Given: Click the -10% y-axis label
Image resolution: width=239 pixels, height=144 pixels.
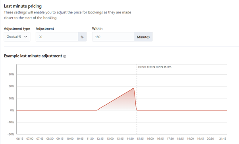Looking at the screenshot, I should 11,122.
